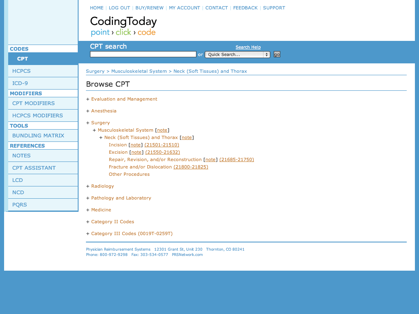Open the Quick Search dropdown
This screenshot has height=314, width=419.
[x=238, y=54]
